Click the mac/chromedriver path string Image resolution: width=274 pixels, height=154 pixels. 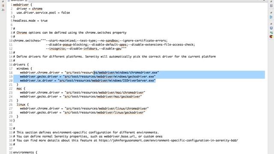pos(105,92)
